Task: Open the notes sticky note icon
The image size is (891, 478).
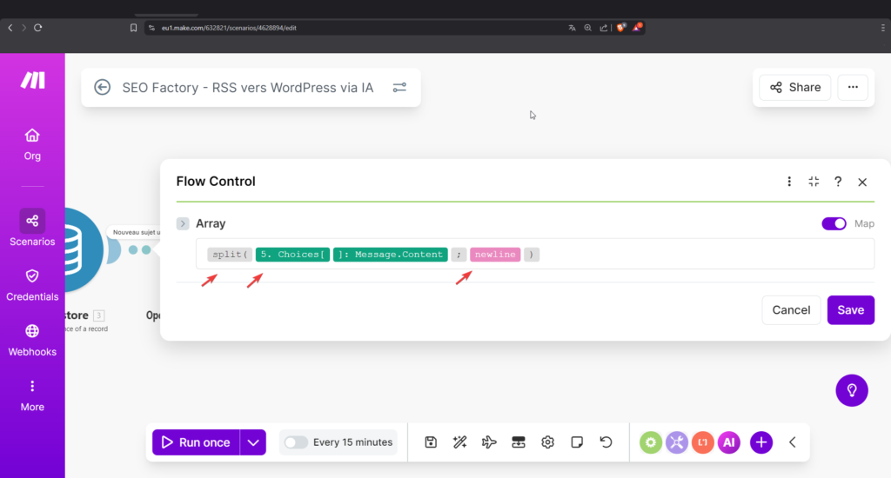Action: click(577, 442)
